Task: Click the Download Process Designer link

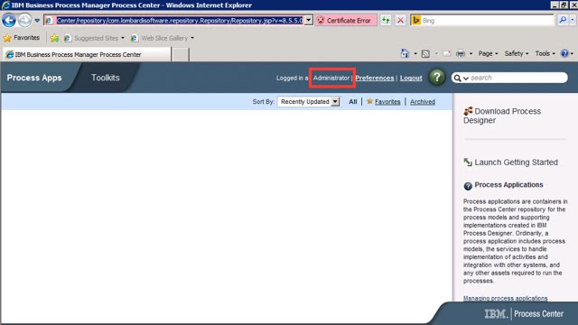Action: coord(502,116)
